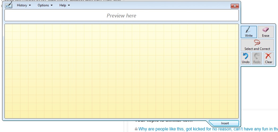Click the Math Input Panel app icon
Screen dimensions: 278x132
tap(9, 5)
